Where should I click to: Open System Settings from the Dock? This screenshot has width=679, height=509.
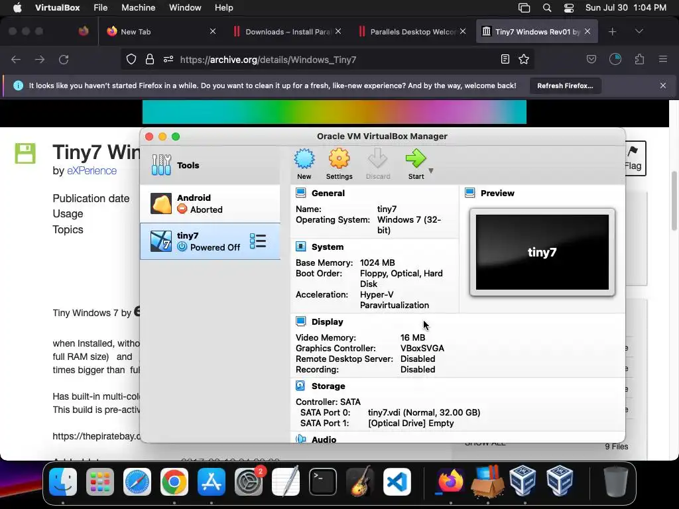(249, 482)
